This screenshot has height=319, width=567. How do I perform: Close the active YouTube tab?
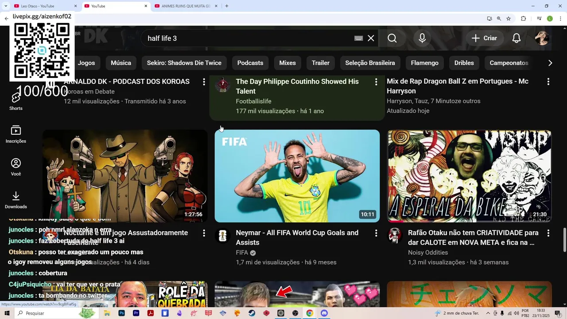tap(146, 6)
